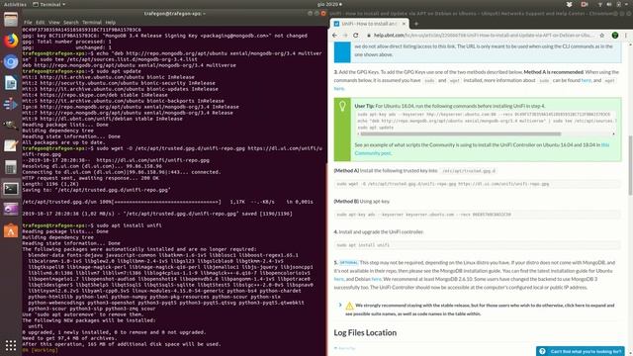633x356 pixels.
Task: Open the Files app in the dock
Action: (11, 19)
